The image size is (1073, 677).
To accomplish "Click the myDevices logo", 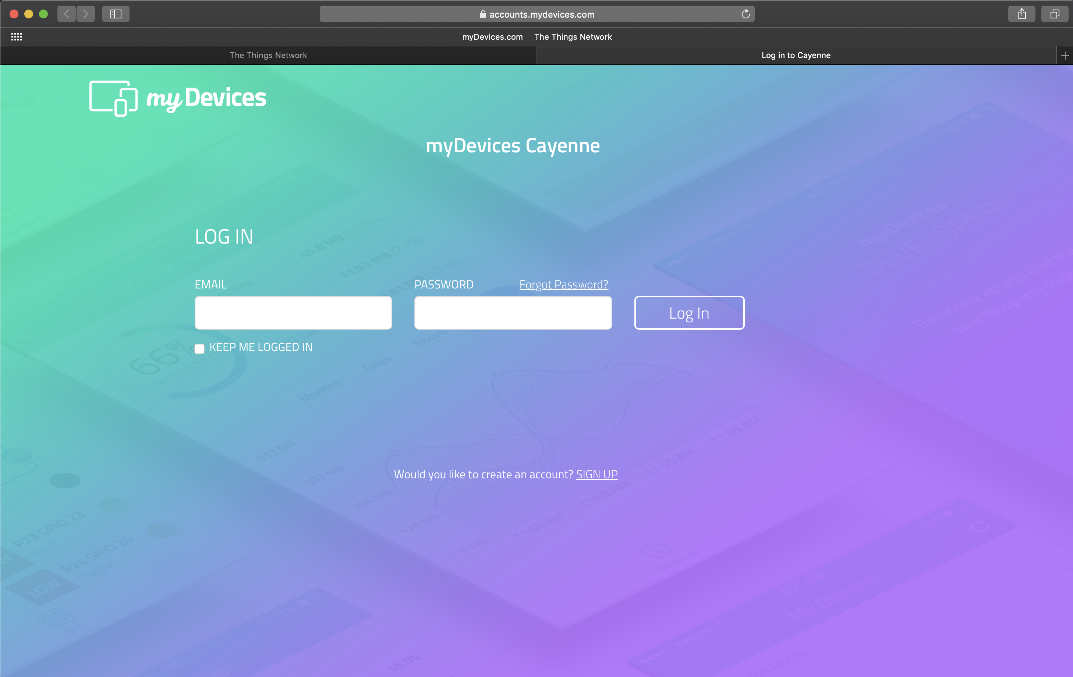I will [178, 98].
